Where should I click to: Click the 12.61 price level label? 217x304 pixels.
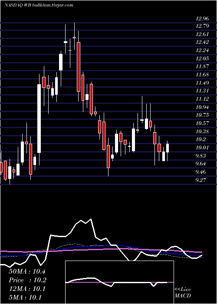pos(202,34)
